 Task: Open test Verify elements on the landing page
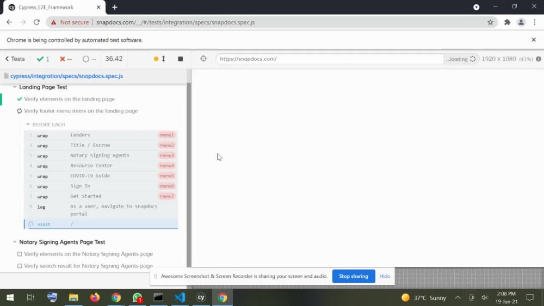69,99
